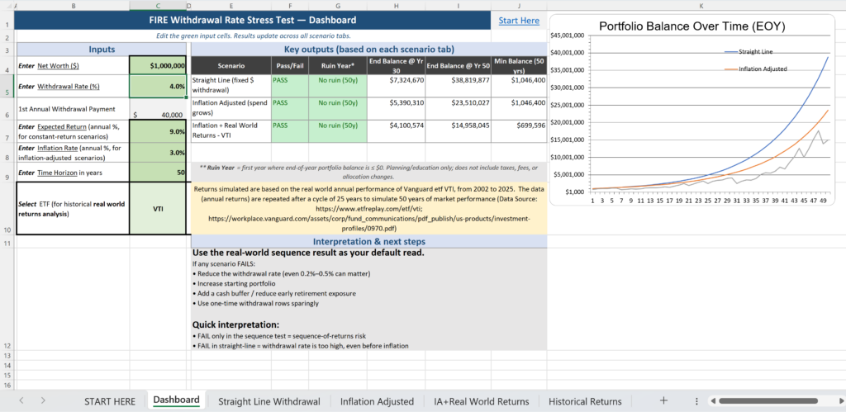Select the Withdrawal Rate 4.0% cell
Screen dimensions: 846x412
pos(159,86)
